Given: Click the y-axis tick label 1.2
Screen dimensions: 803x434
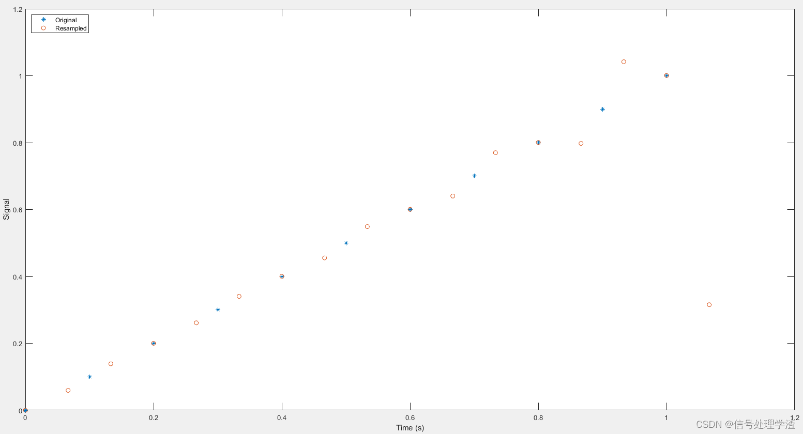Looking at the screenshot, I should [18, 9].
